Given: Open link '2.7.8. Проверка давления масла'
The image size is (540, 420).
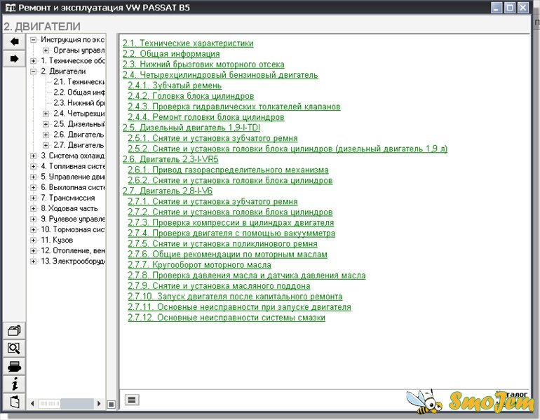Looking at the screenshot, I should click(x=247, y=276).
